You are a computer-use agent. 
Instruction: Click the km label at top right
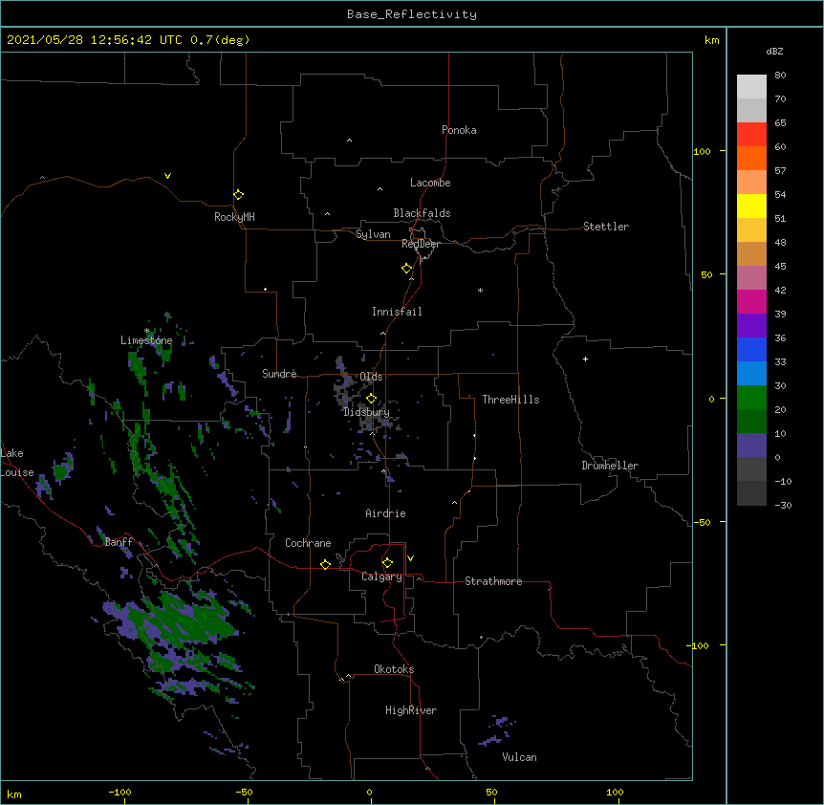pyautogui.click(x=711, y=40)
